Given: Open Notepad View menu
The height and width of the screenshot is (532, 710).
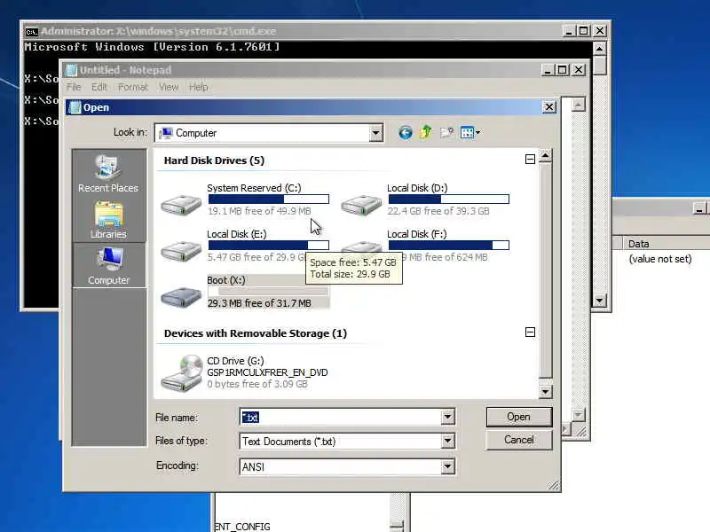Looking at the screenshot, I should coord(169,87).
